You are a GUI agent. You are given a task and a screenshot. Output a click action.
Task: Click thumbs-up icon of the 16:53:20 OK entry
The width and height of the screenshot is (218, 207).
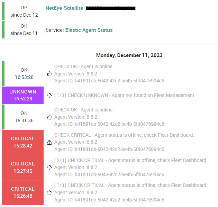pos(49,74)
